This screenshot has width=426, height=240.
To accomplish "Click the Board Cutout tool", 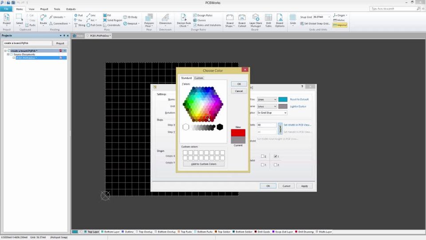I will pos(242,21).
